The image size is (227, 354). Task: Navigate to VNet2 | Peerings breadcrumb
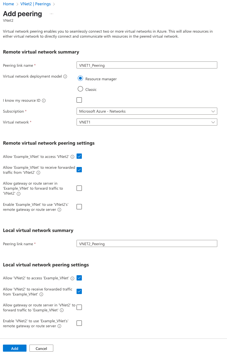tap(35, 4)
